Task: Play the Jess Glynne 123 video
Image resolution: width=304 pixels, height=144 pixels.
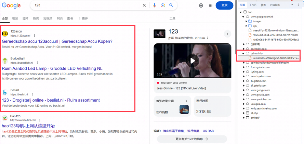Action: [x=192, y=61]
